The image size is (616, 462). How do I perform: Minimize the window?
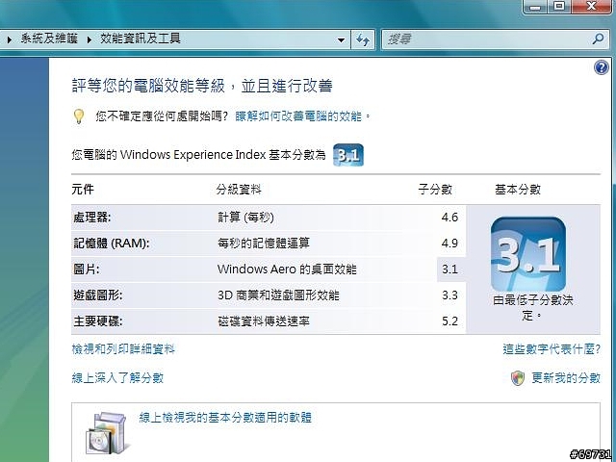tap(537, 7)
